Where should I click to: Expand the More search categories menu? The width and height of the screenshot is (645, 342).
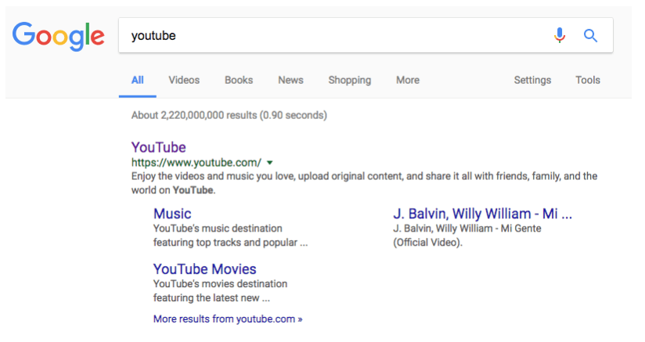tap(408, 80)
